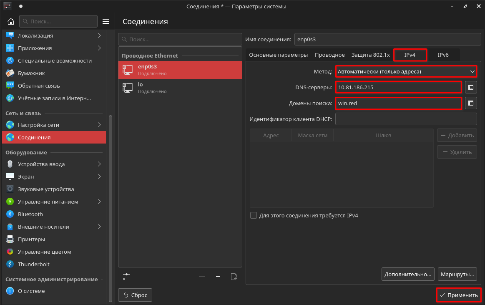
Task: Click the home icon in sidebar header
Action: pyautogui.click(x=11, y=21)
